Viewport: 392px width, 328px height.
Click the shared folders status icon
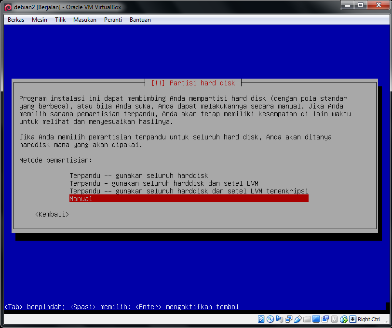(307, 319)
